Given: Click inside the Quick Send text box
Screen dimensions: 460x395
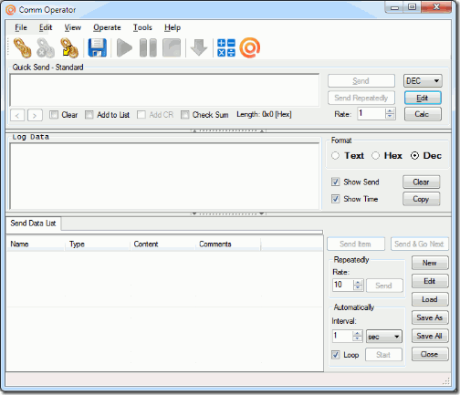Looking at the screenshot, I should pyautogui.click(x=164, y=89).
